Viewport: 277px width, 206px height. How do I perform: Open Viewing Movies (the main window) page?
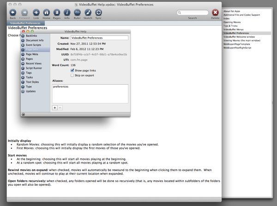click(x=242, y=41)
